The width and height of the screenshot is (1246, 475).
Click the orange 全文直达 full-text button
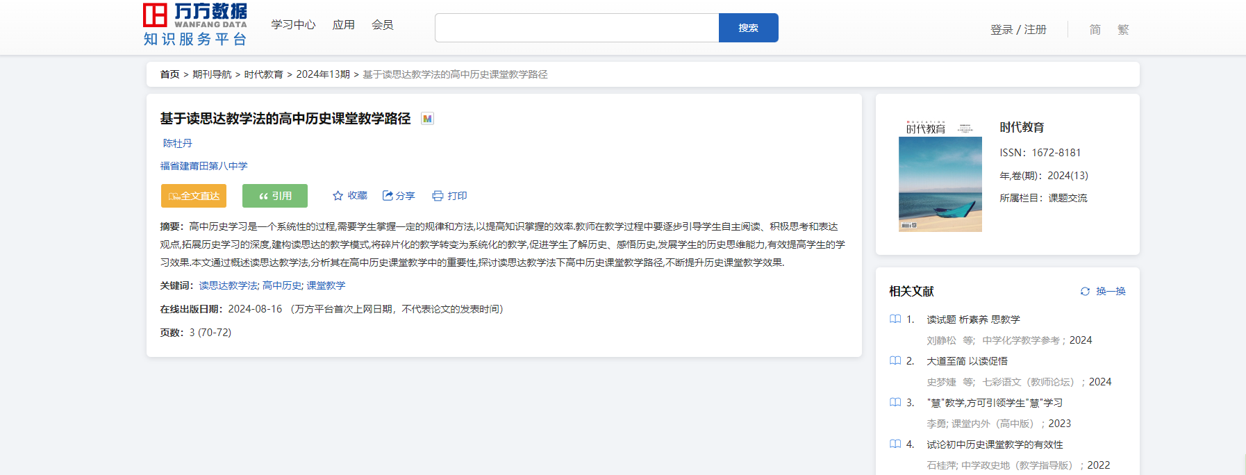(x=195, y=196)
